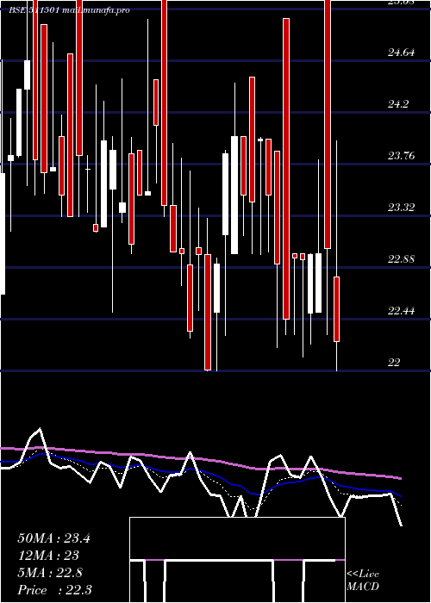Screen dimensions: 431x603
Task: Click the 23.32 price axis label
Action: tap(402, 208)
